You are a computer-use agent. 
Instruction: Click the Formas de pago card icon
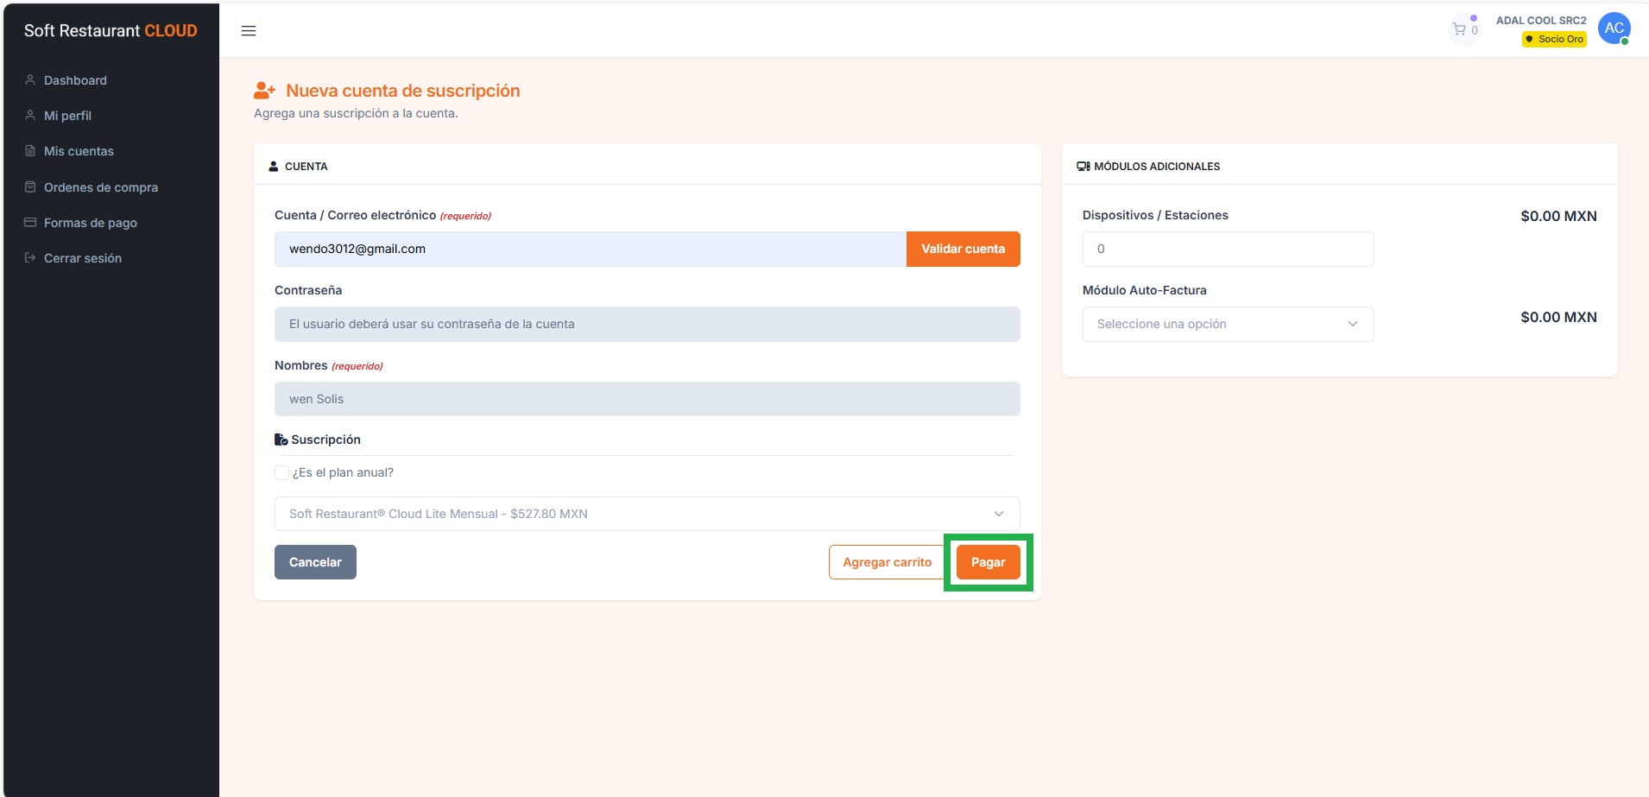click(x=30, y=222)
